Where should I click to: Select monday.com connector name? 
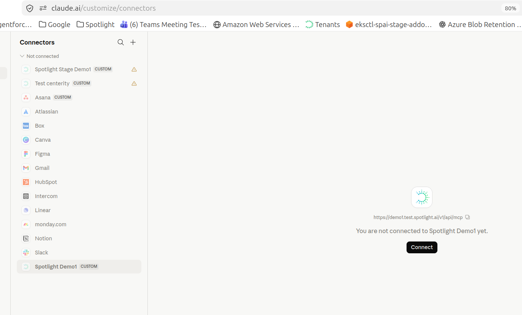pyautogui.click(x=51, y=224)
